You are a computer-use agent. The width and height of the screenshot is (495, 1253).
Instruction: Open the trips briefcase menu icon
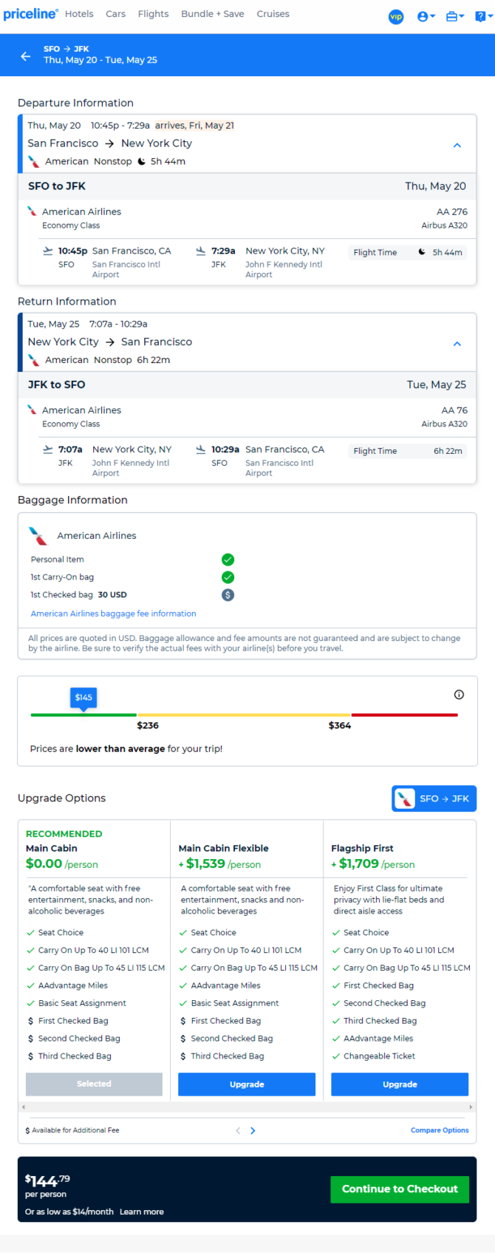pos(454,16)
